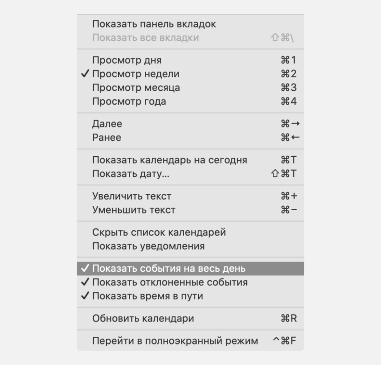Go forward with 'Далее'
The height and width of the screenshot is (365, 381).
[x=107, y=124]
